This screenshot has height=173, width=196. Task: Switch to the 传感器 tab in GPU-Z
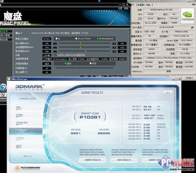click(x=140, y=5)
